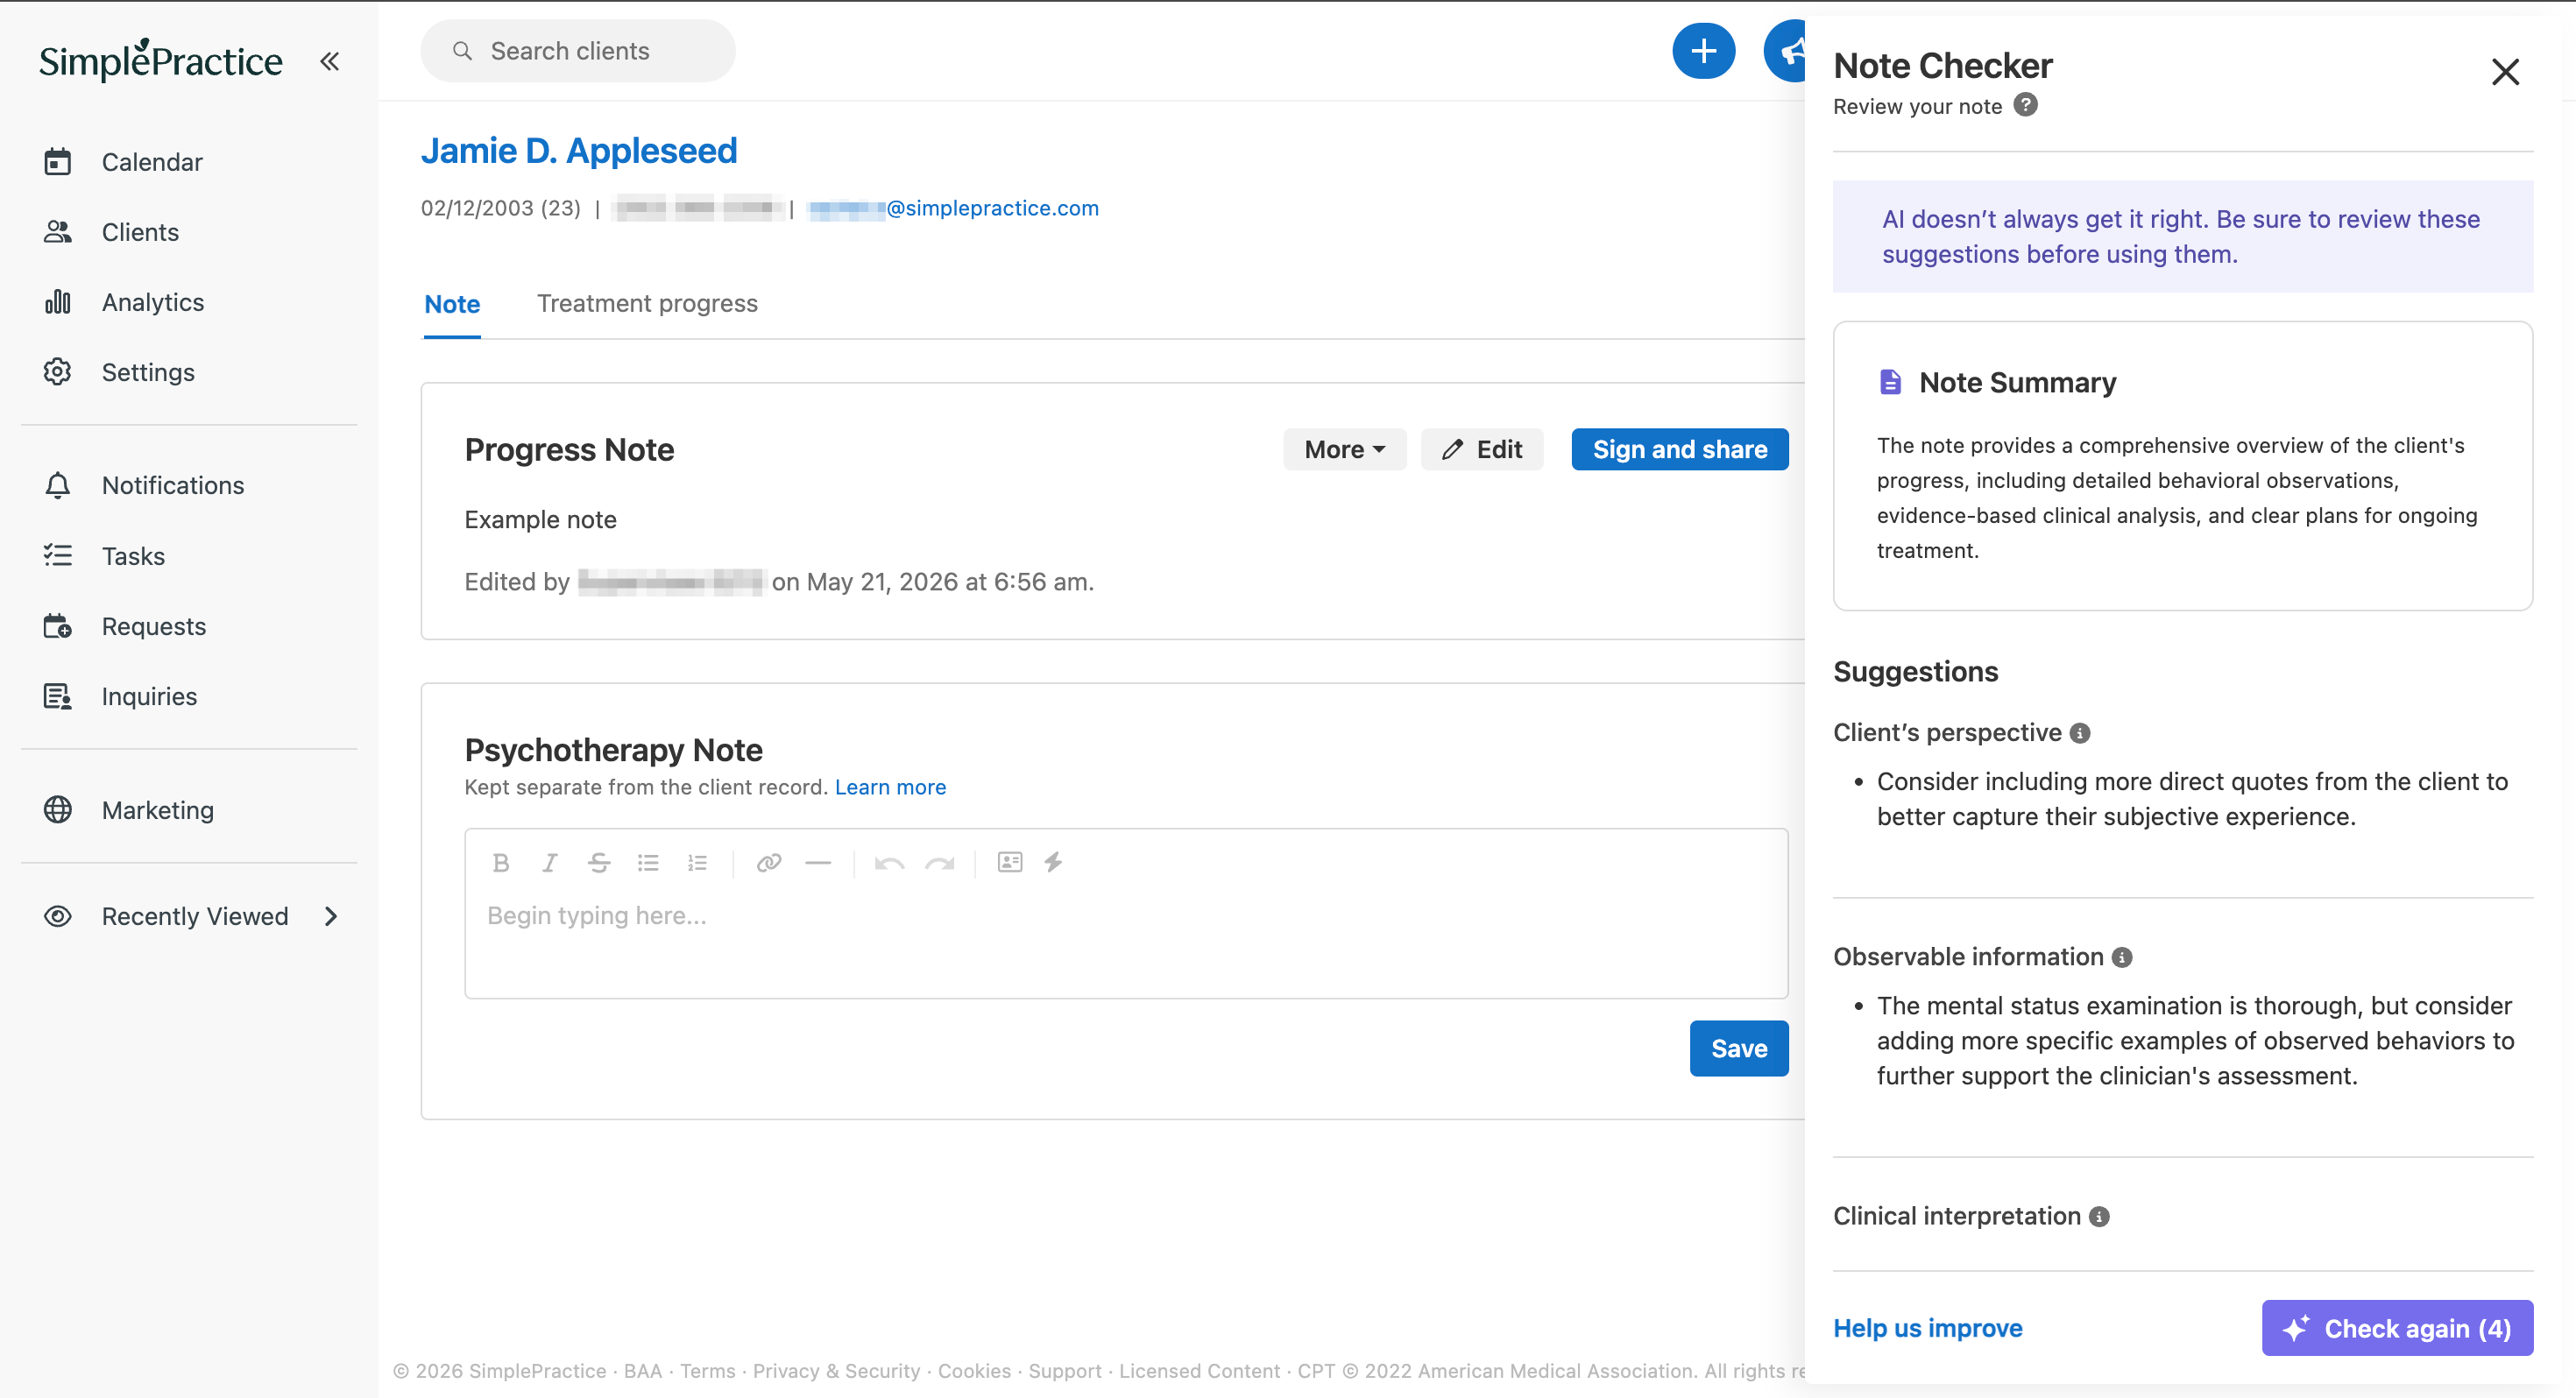Open Tasks in sidebar
2576x1398 pixels.
click(133, 556)
